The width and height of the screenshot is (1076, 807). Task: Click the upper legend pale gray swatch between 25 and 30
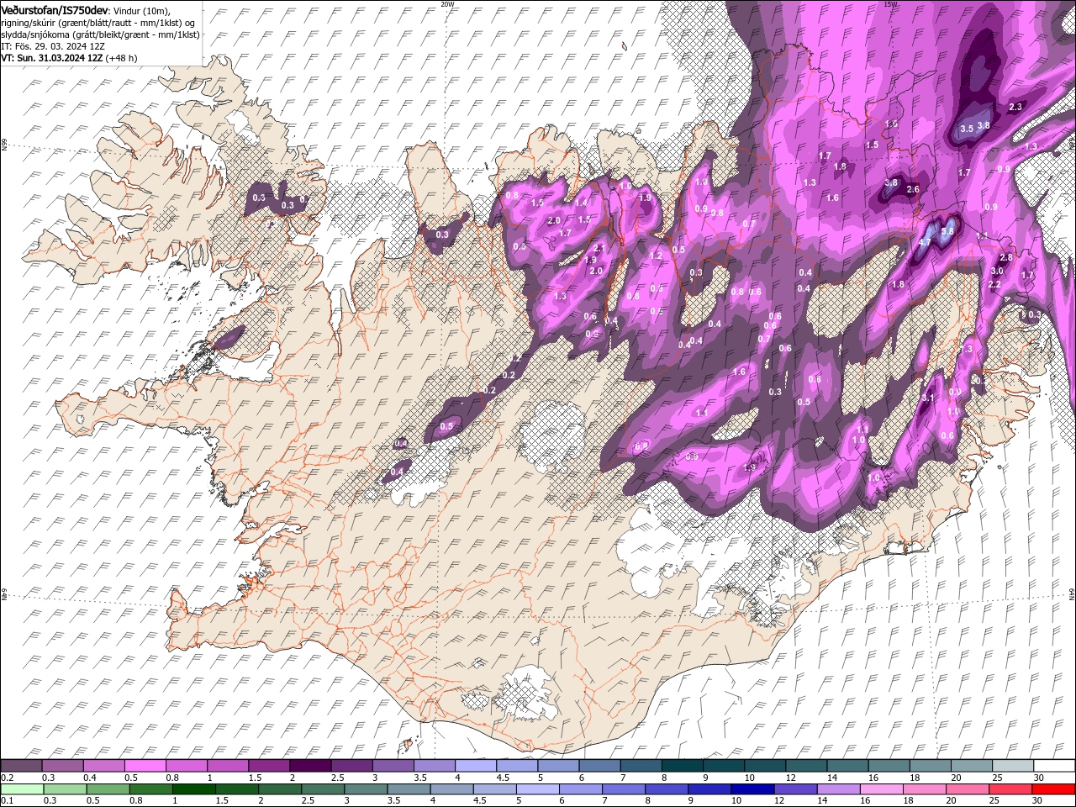[x=1012, y=766]
